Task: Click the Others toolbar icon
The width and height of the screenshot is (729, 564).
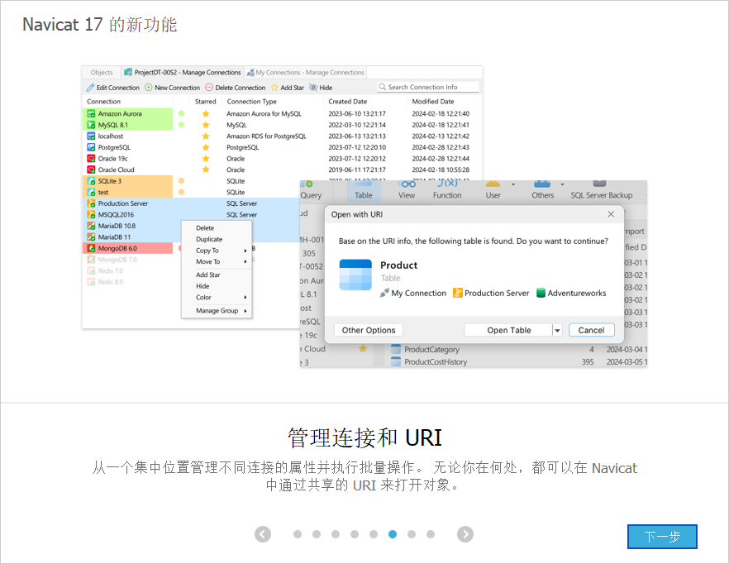Action: pyautogui.click(x=542, y=191)
